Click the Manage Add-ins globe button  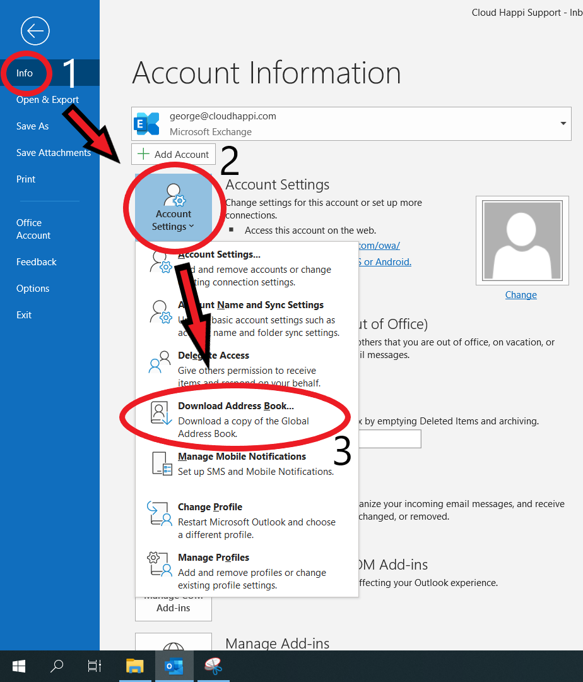coord(174,642)
